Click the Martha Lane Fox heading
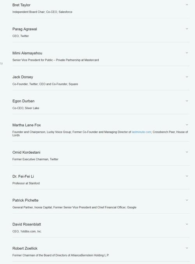The image size is (195, 264). pyautogui.click(x=27, y=125)
